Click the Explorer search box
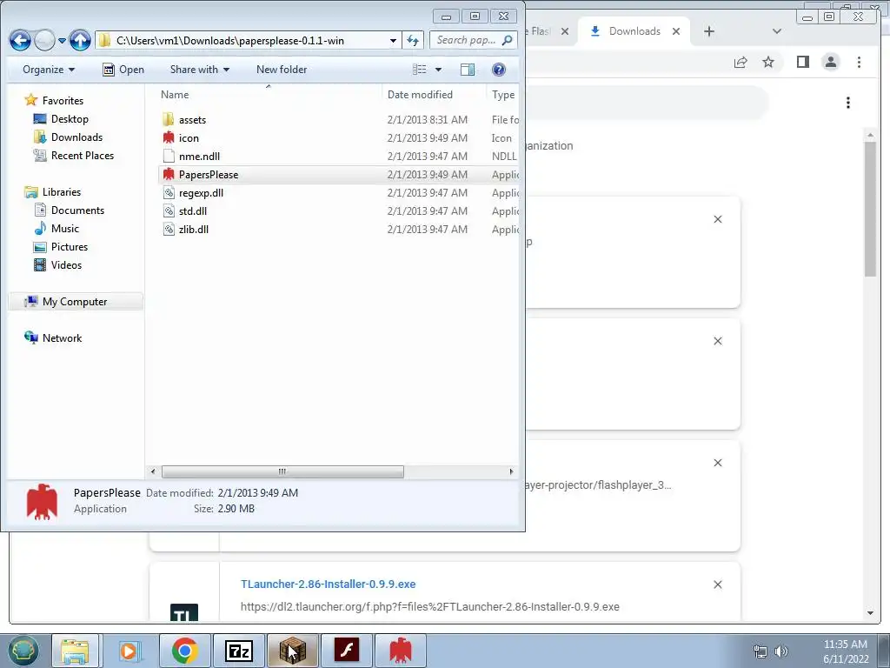The height and width of the screenshot is (668, 890). (x=474, y=40)
